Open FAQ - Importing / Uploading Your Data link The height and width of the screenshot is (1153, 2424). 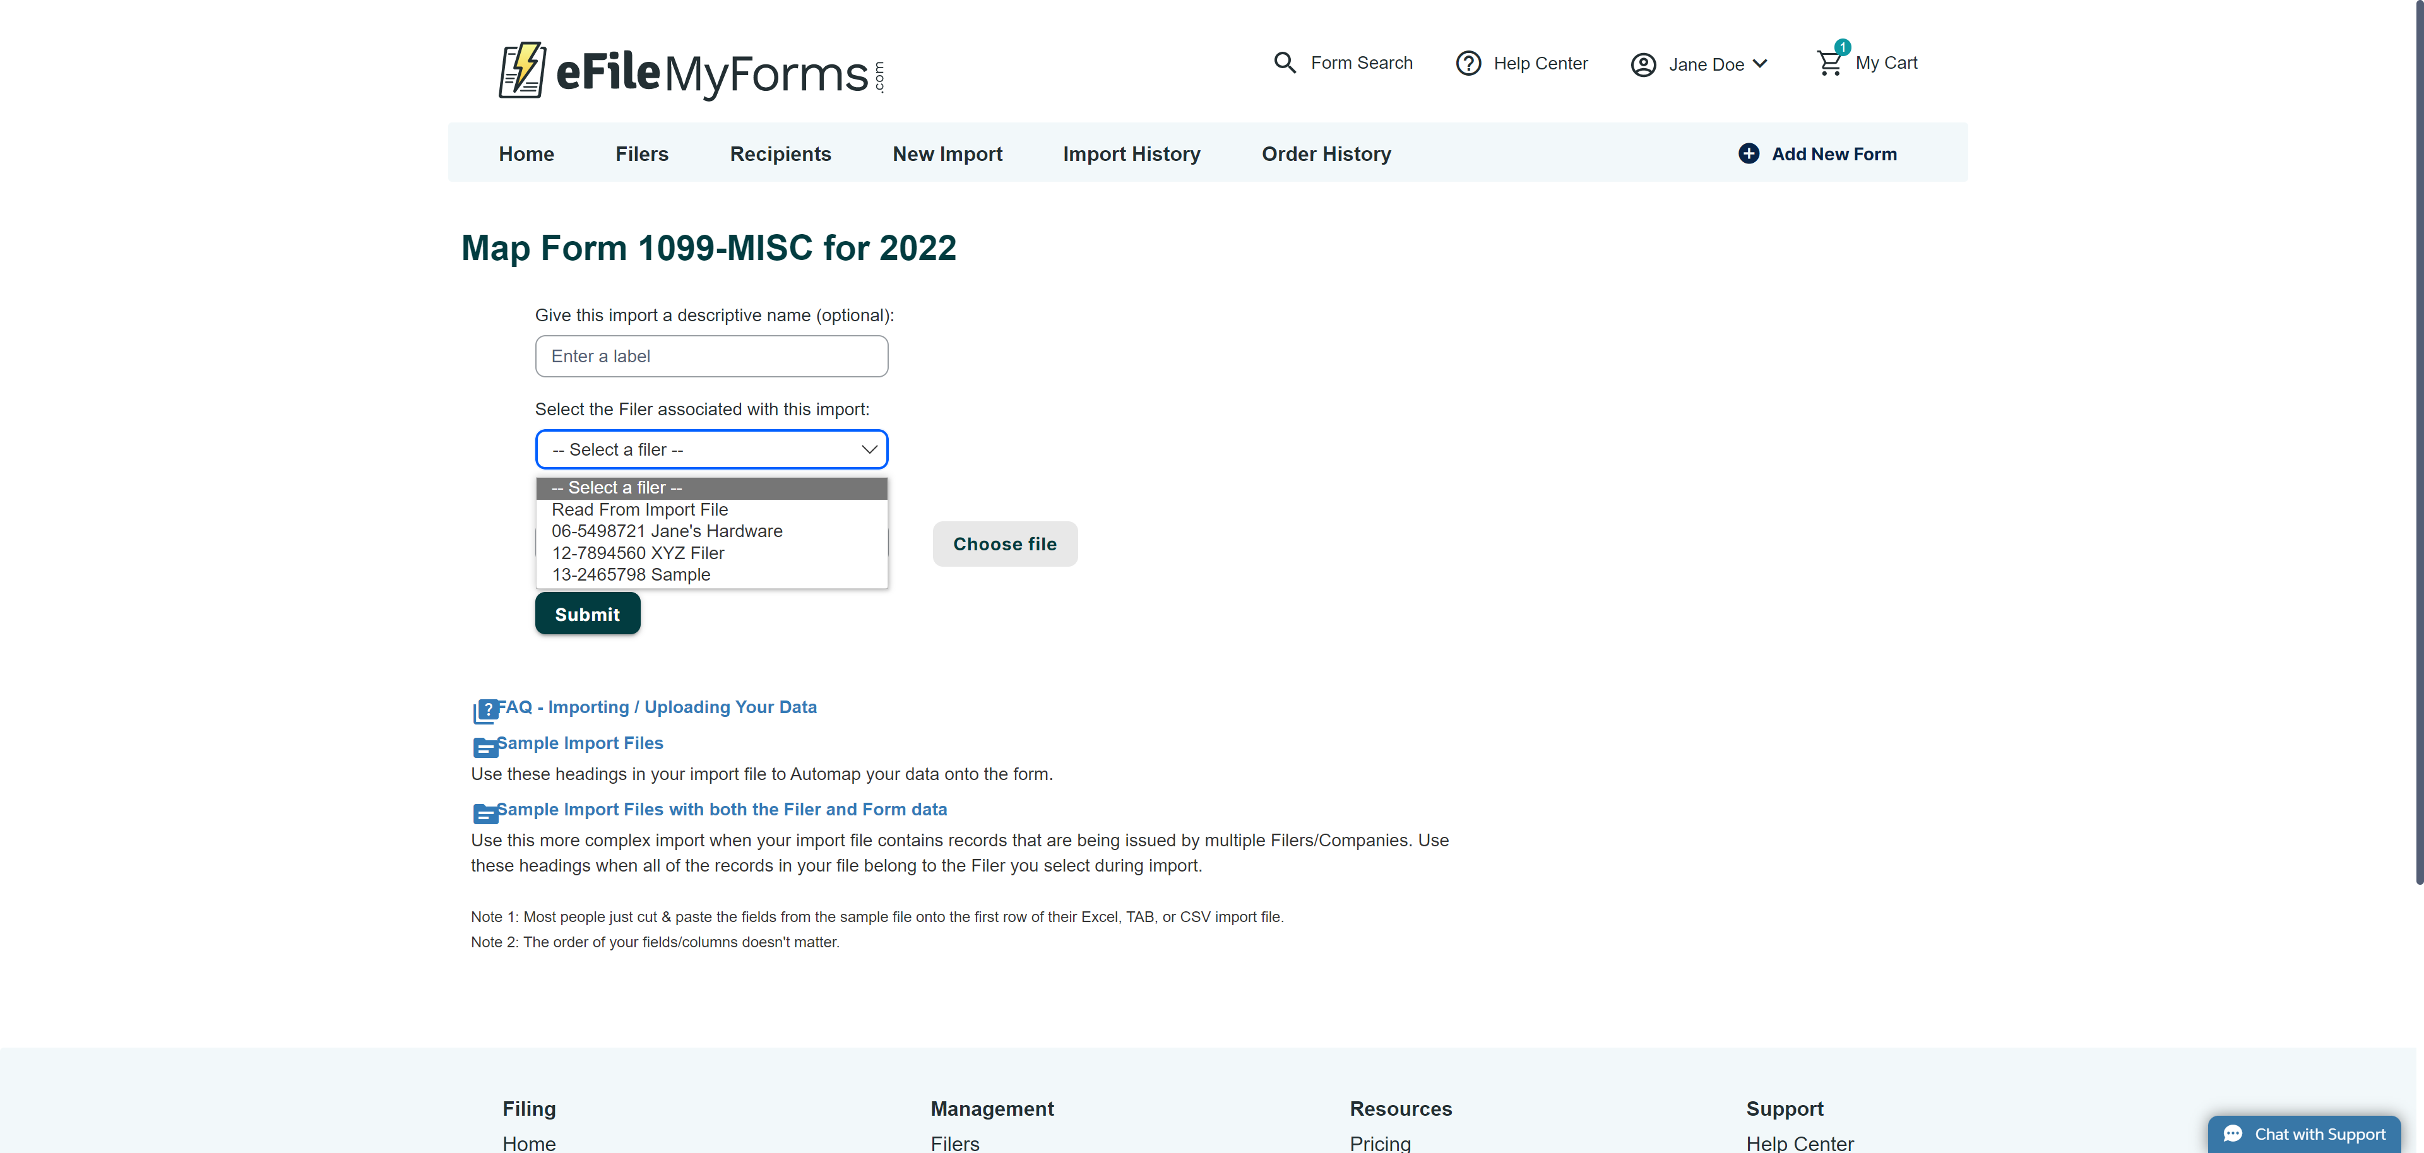click(658, 706)
